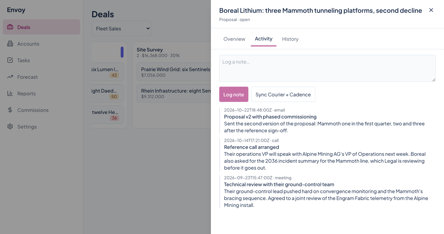Click 'Reference call arranged' activity title
This screenshot has height=234, width=444.
coord(251,147)
